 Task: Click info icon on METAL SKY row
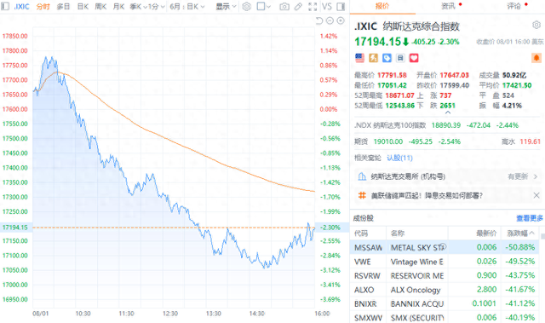443,247
